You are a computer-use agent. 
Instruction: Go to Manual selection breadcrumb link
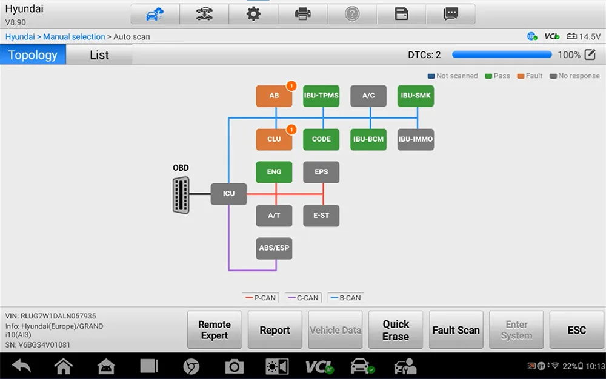[x=74, y=37]
